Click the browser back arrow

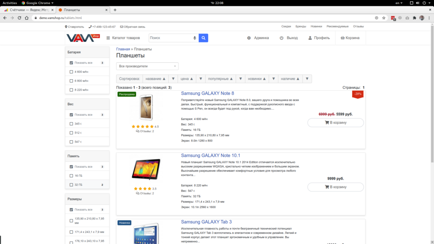tap(5, 18)
